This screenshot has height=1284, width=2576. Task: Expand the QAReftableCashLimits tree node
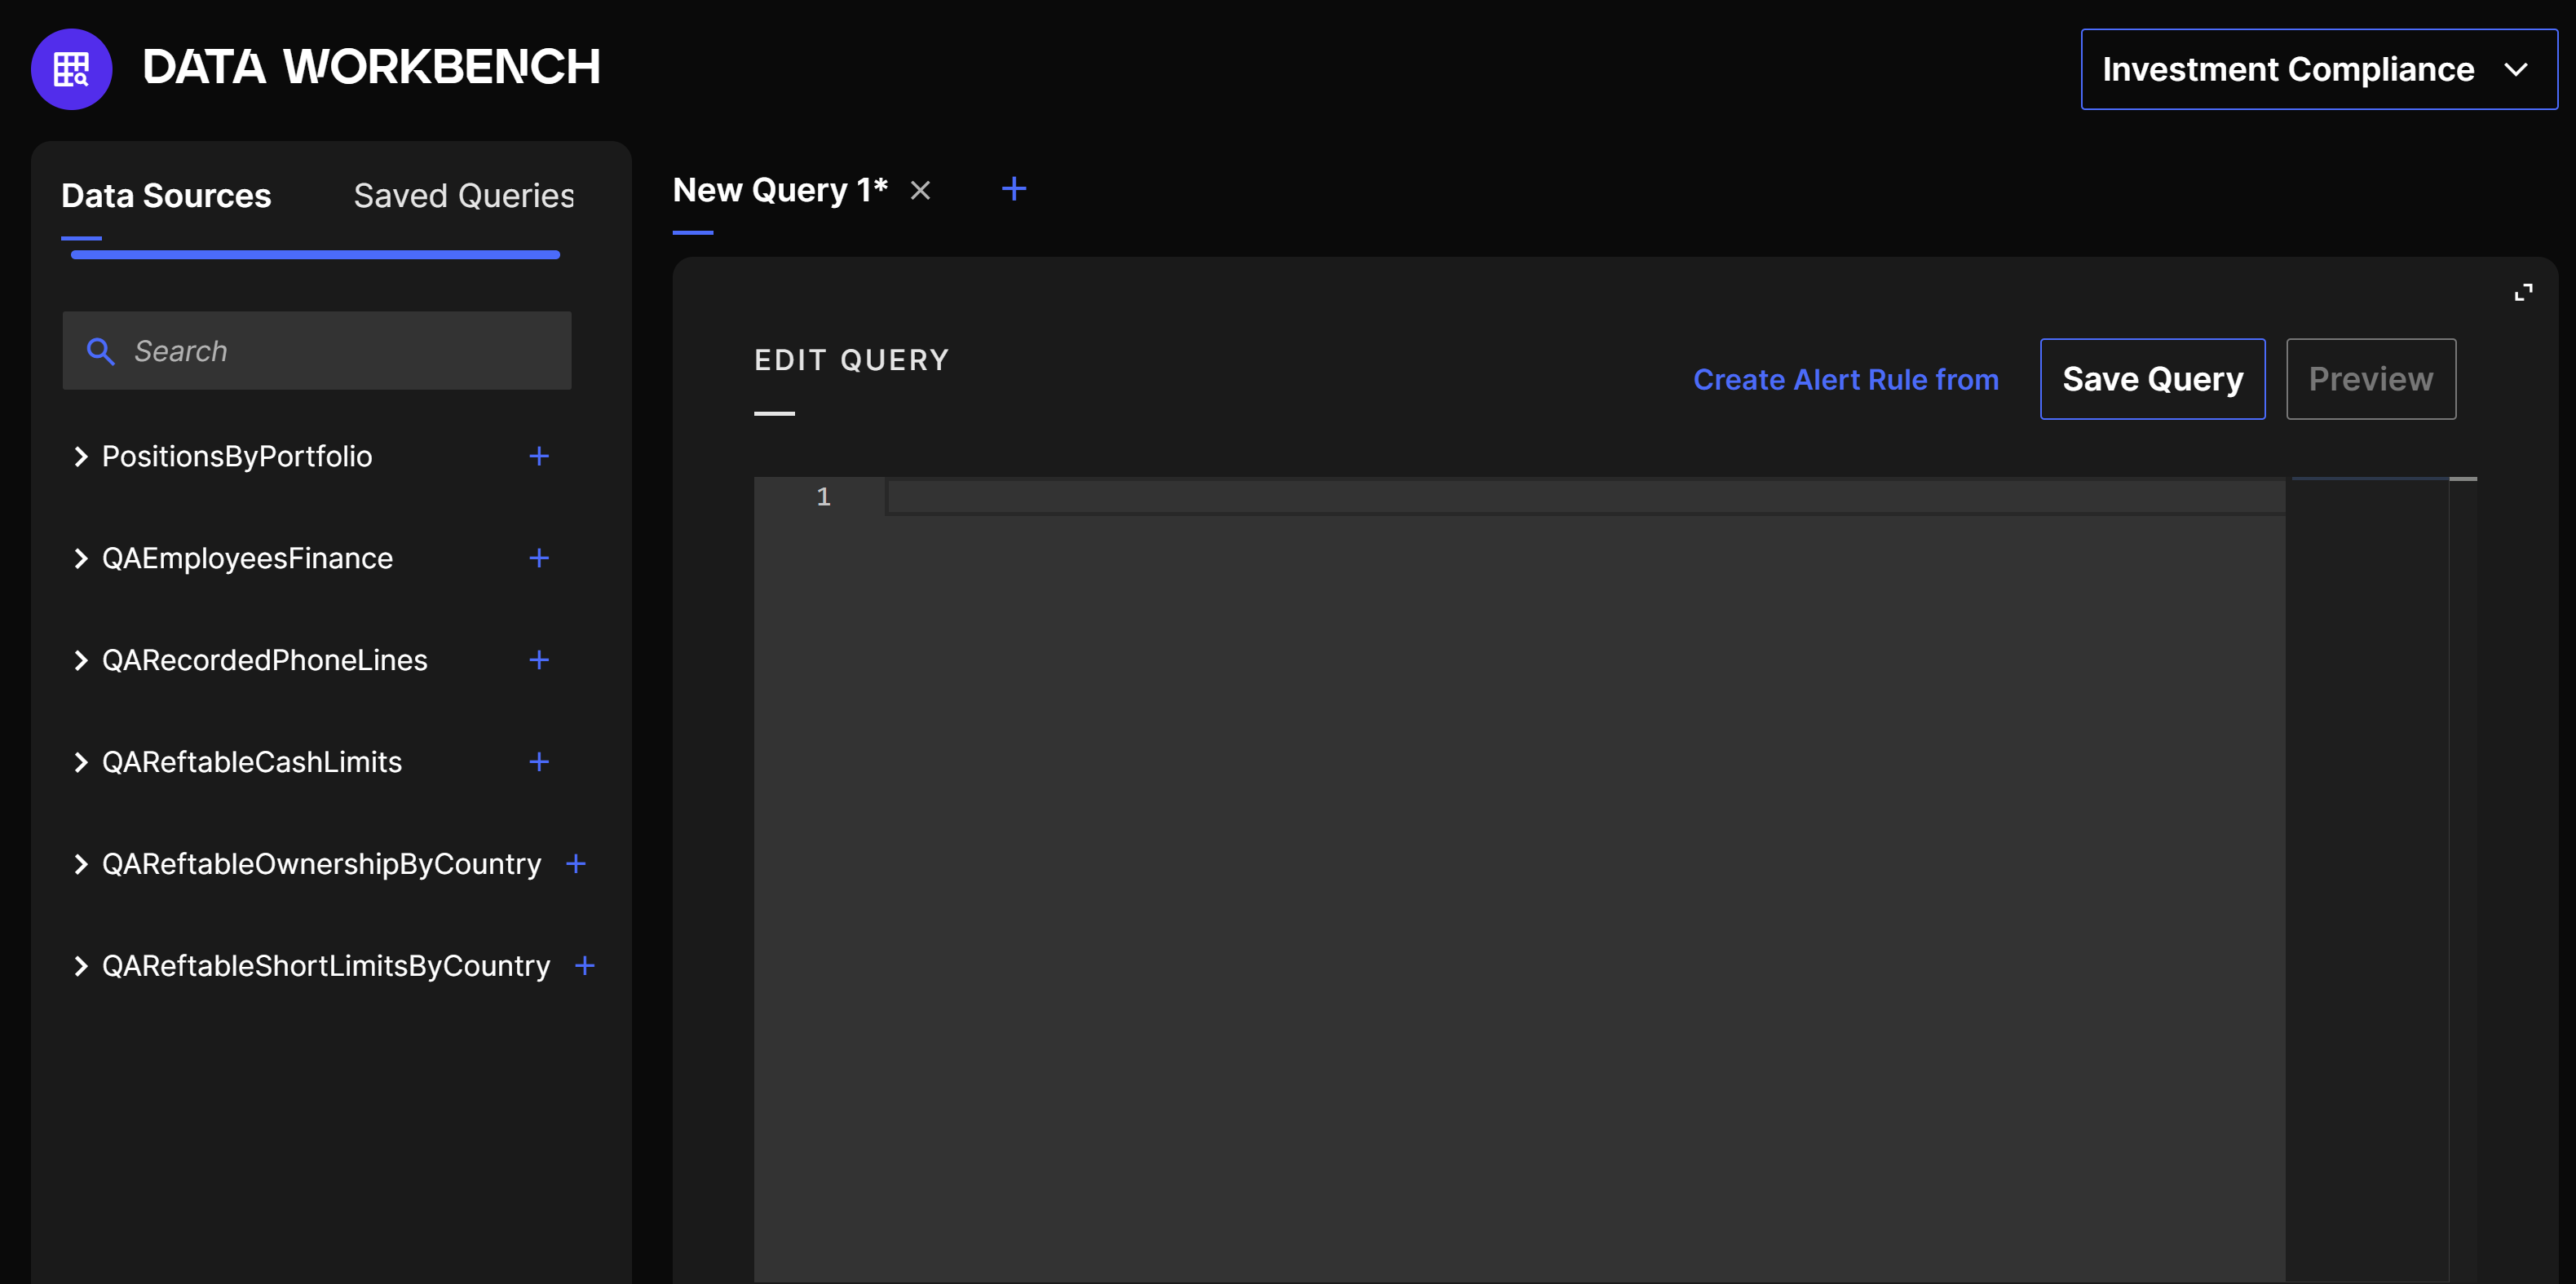[81, 762]
